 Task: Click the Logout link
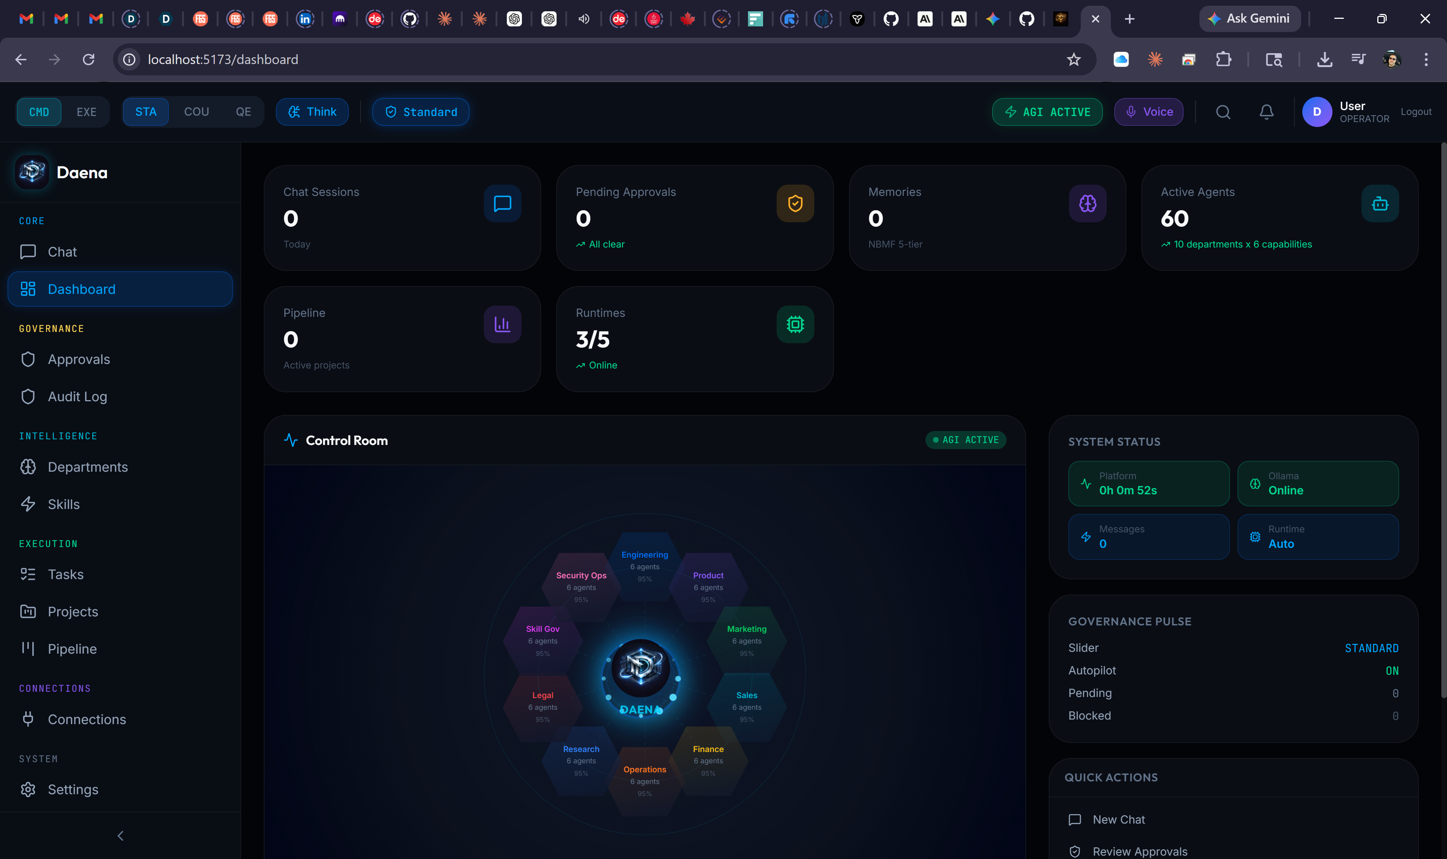point(1415,112)
